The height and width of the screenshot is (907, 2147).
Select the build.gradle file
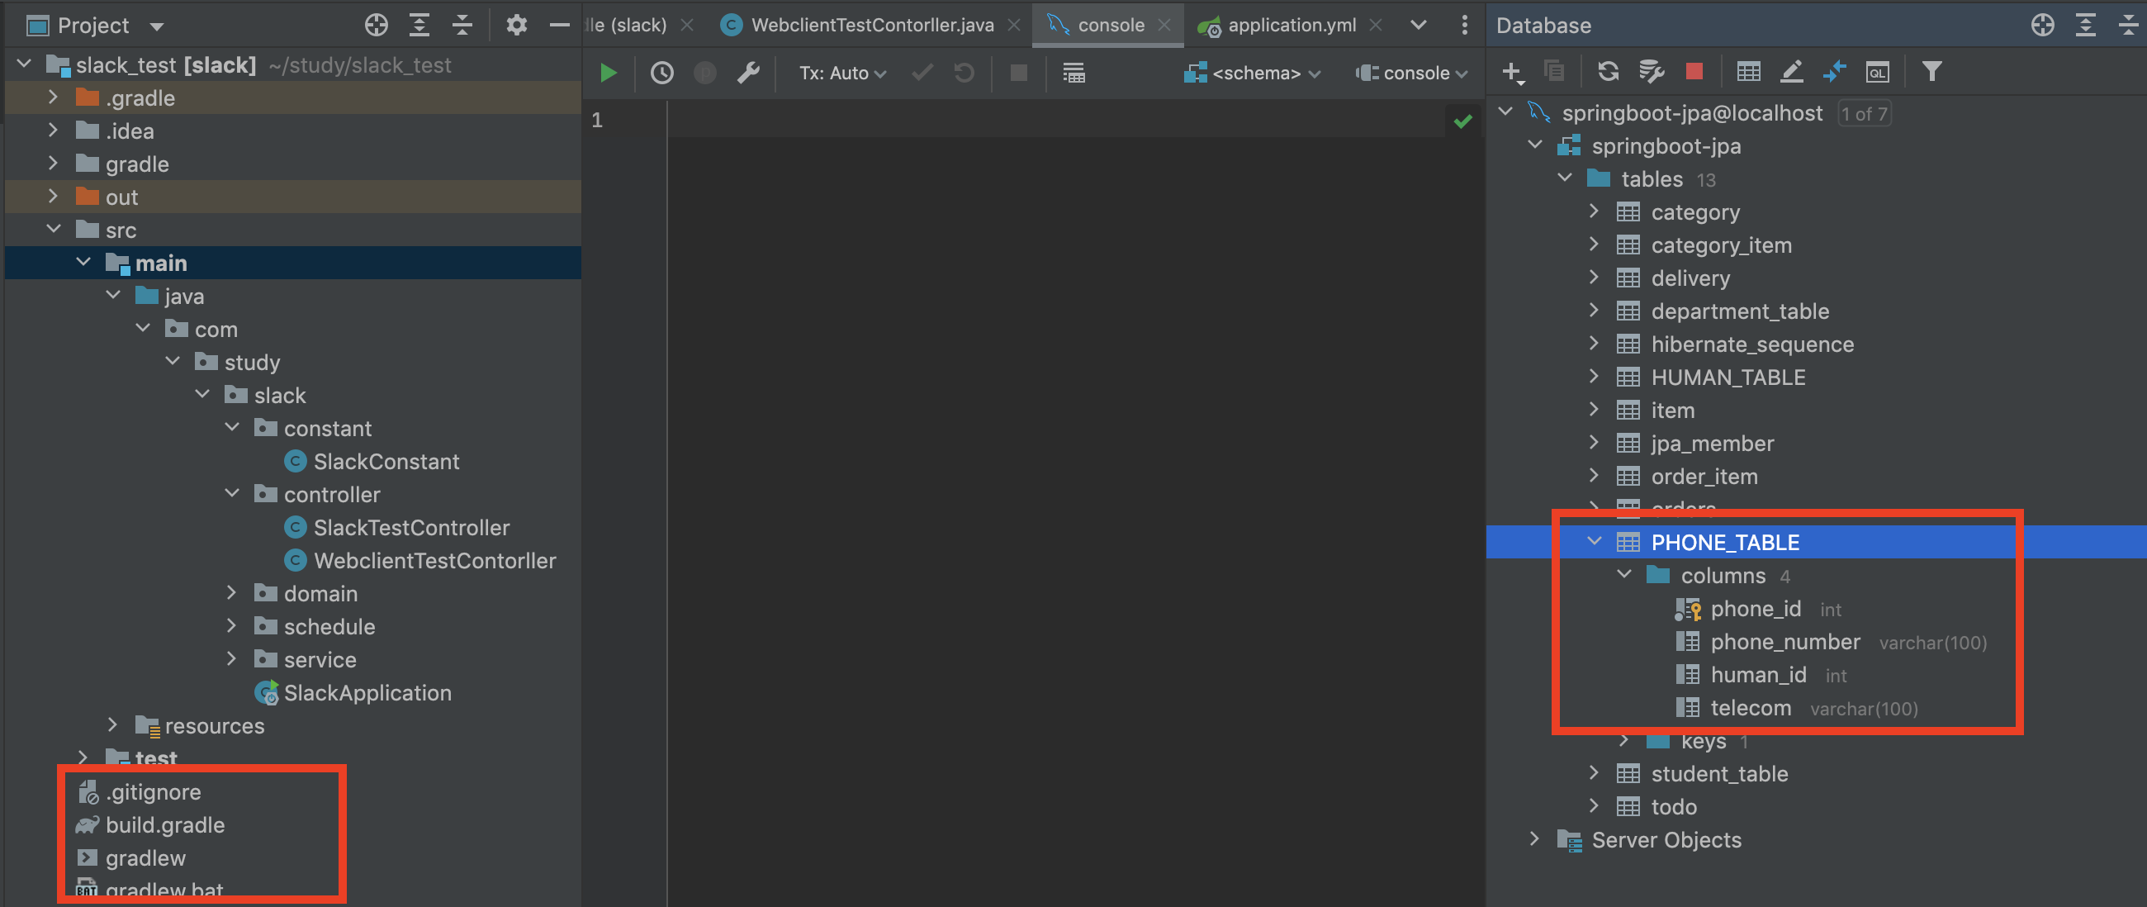coord(165,824)
